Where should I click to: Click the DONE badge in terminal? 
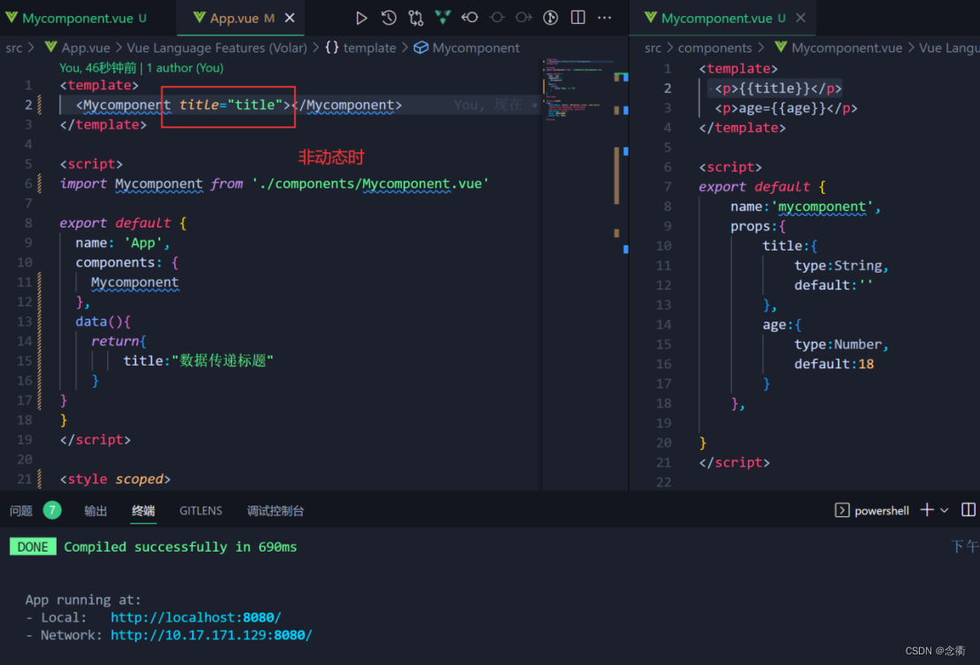pyautogui.click(x=33, y=547)
